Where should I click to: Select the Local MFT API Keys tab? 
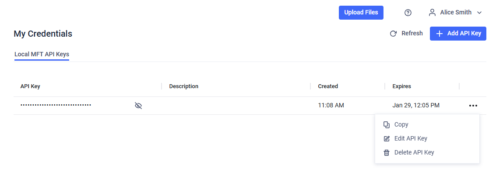(42, 55)
